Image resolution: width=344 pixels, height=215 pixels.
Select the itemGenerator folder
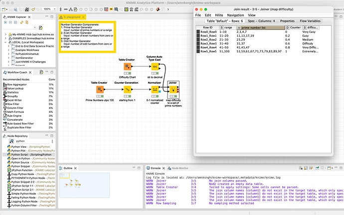(24, 58)
